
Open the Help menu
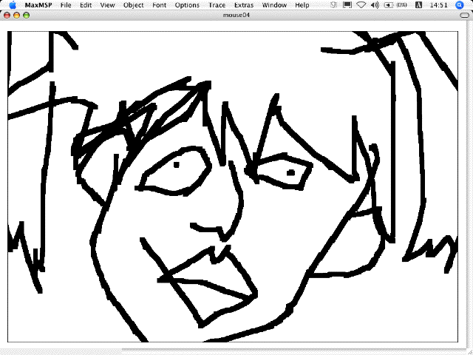pyautogui.click(x=302, y=5)
